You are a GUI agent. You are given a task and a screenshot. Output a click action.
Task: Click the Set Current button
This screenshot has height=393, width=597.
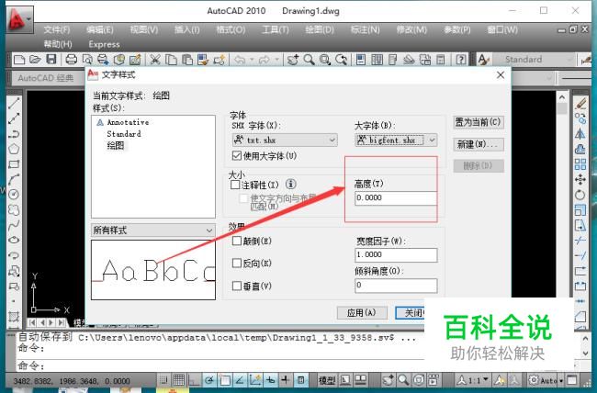pos(478,122)
